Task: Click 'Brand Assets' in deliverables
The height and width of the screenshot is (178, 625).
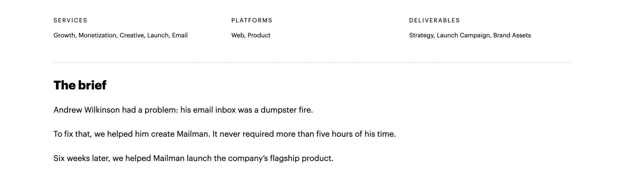Action: pyautogui.click(x=512, y=35)
